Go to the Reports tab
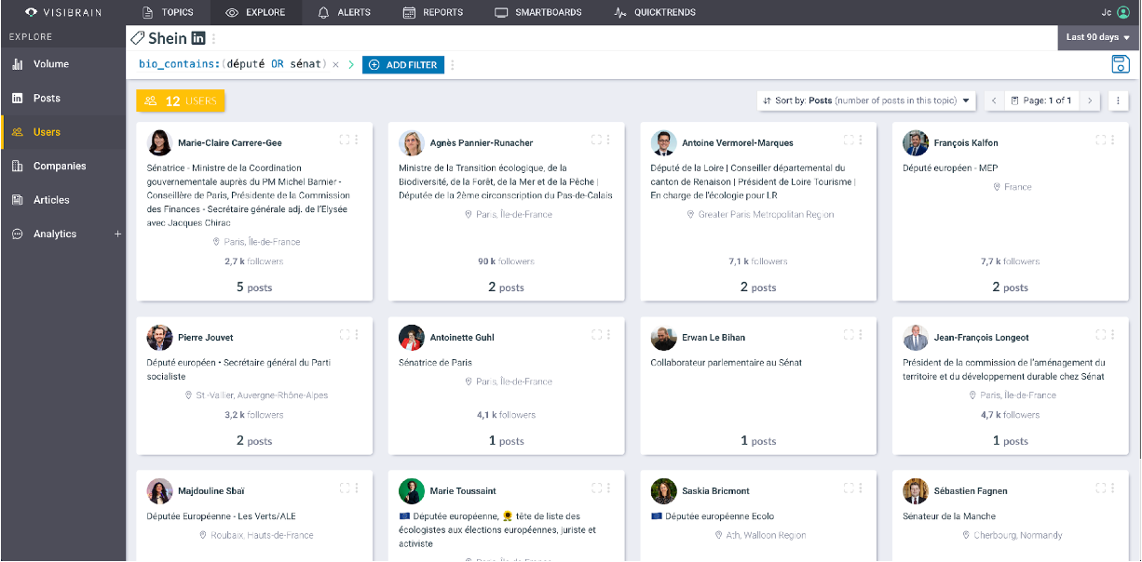 point(432,12)
